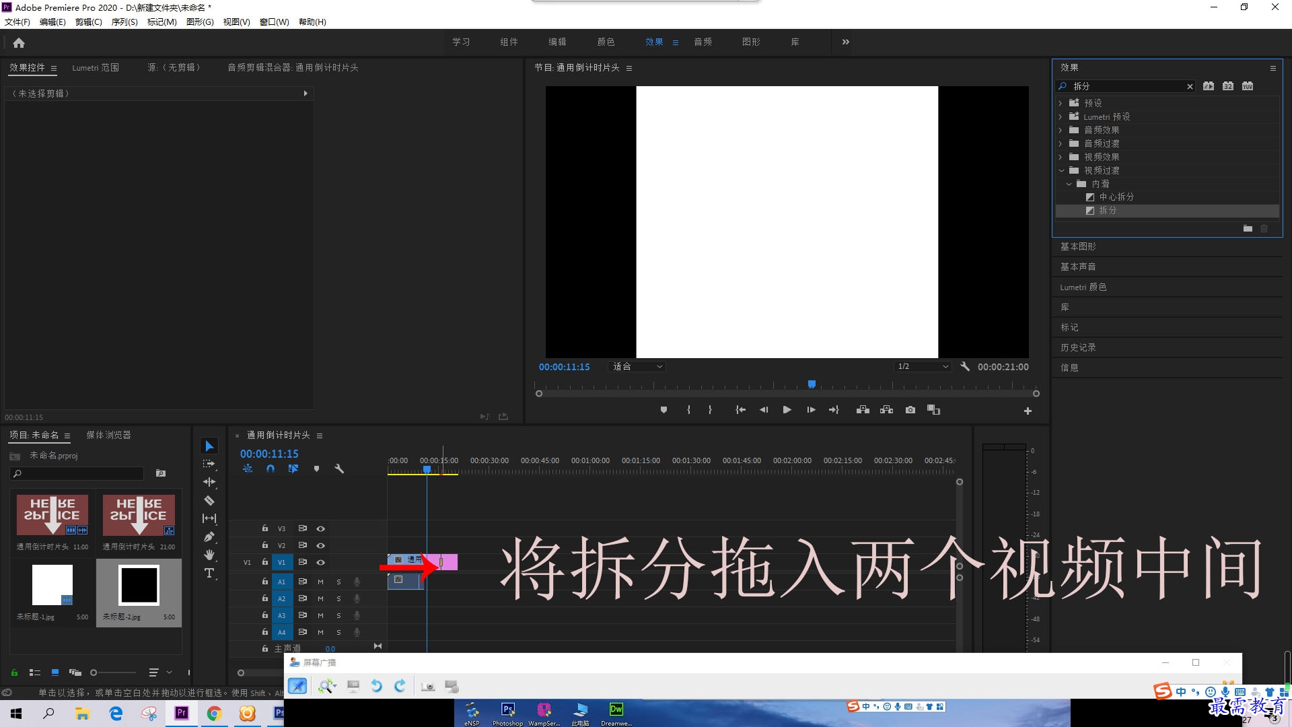Step back one frame in program monitor
Screen dimensions: 1292x727
tap(764, 410)
